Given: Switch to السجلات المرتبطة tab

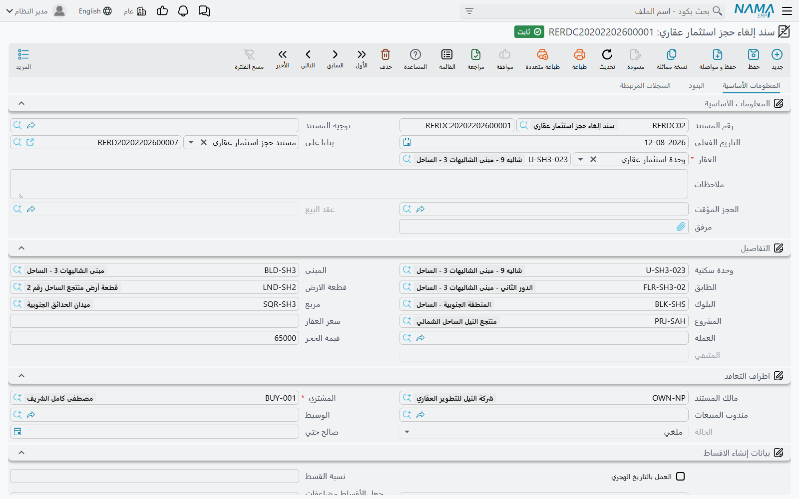Looking at the screenshot, I should (x=645, y=85).
